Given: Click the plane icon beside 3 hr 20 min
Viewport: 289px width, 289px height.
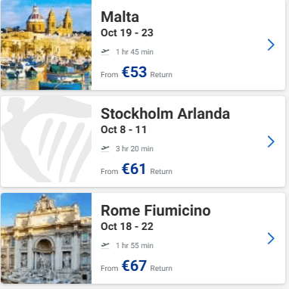Looking at the screenshot, I should [x=105, y=148].
